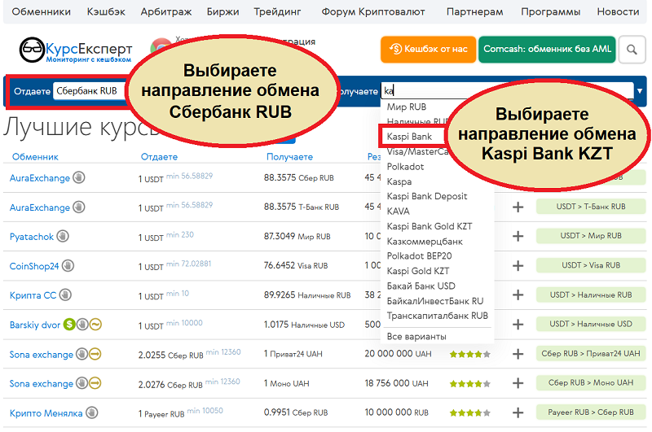Click Payeer RUB > Сбер RUB button

point(590,412)
